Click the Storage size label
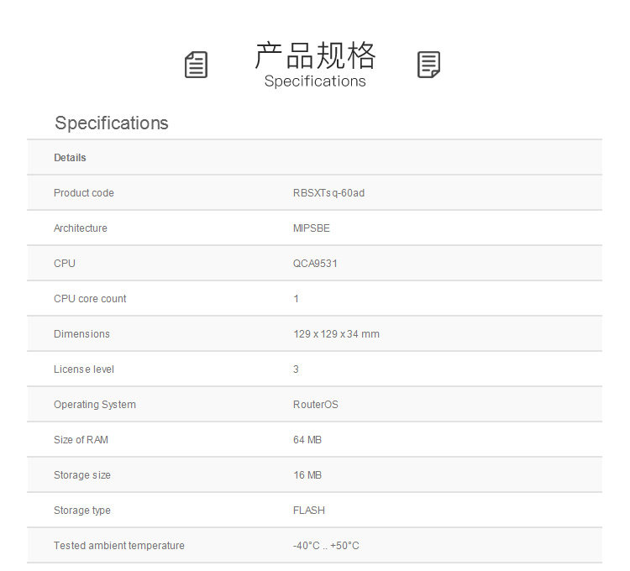The image size is (630, 571). click(x=82, y=475)
